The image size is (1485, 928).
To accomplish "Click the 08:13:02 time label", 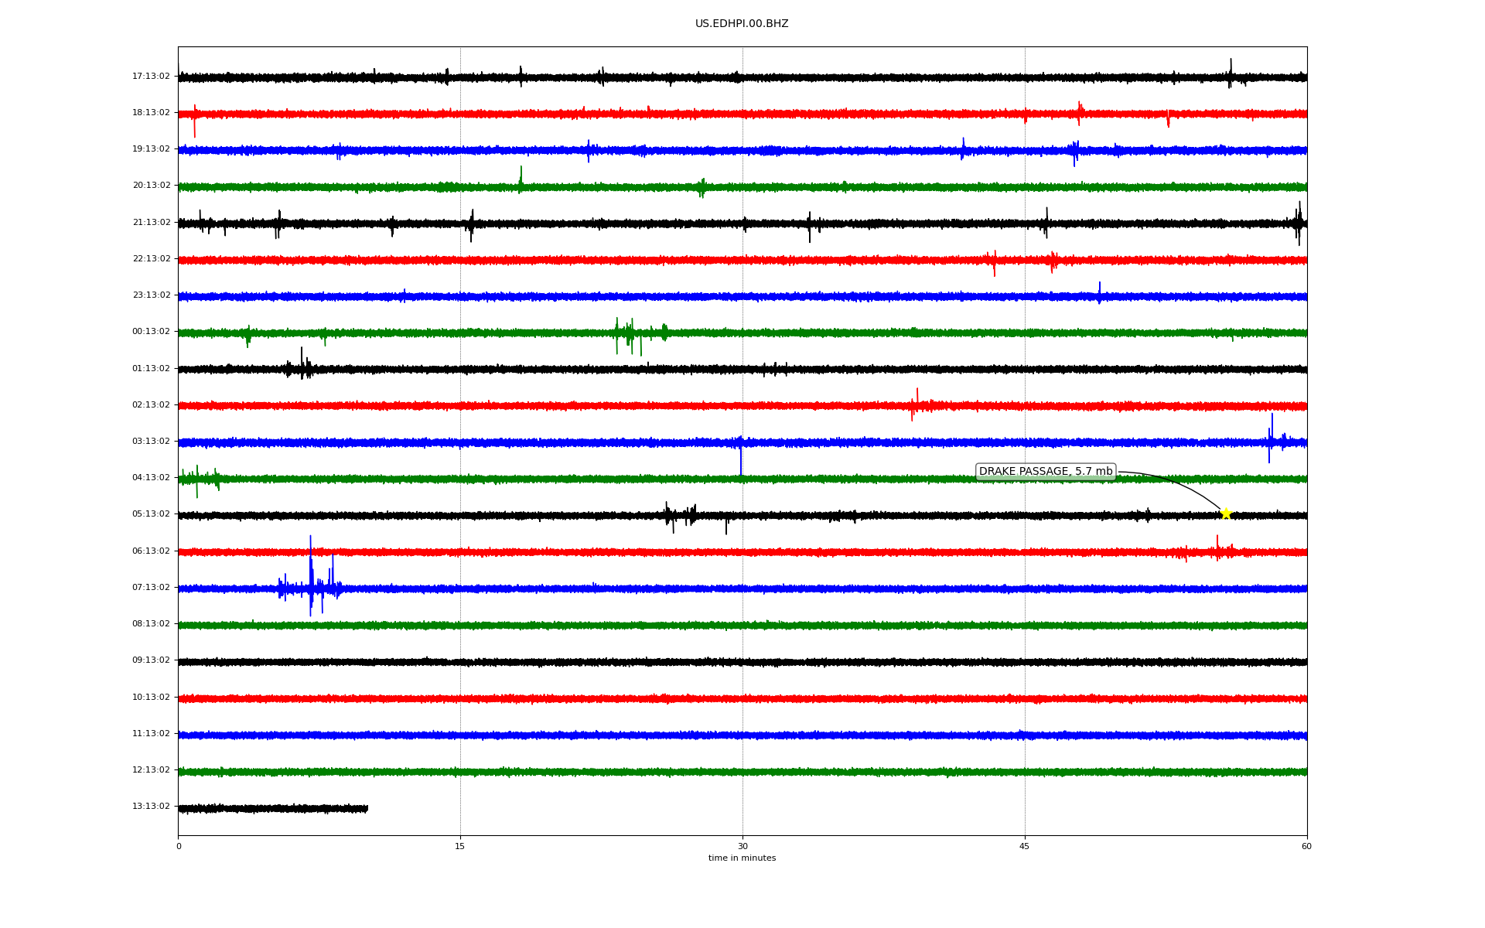I will (x=151, y=624).
